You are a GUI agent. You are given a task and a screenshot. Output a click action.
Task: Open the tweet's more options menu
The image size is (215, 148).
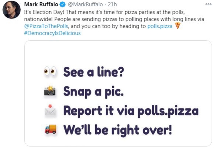pos(208,5)
